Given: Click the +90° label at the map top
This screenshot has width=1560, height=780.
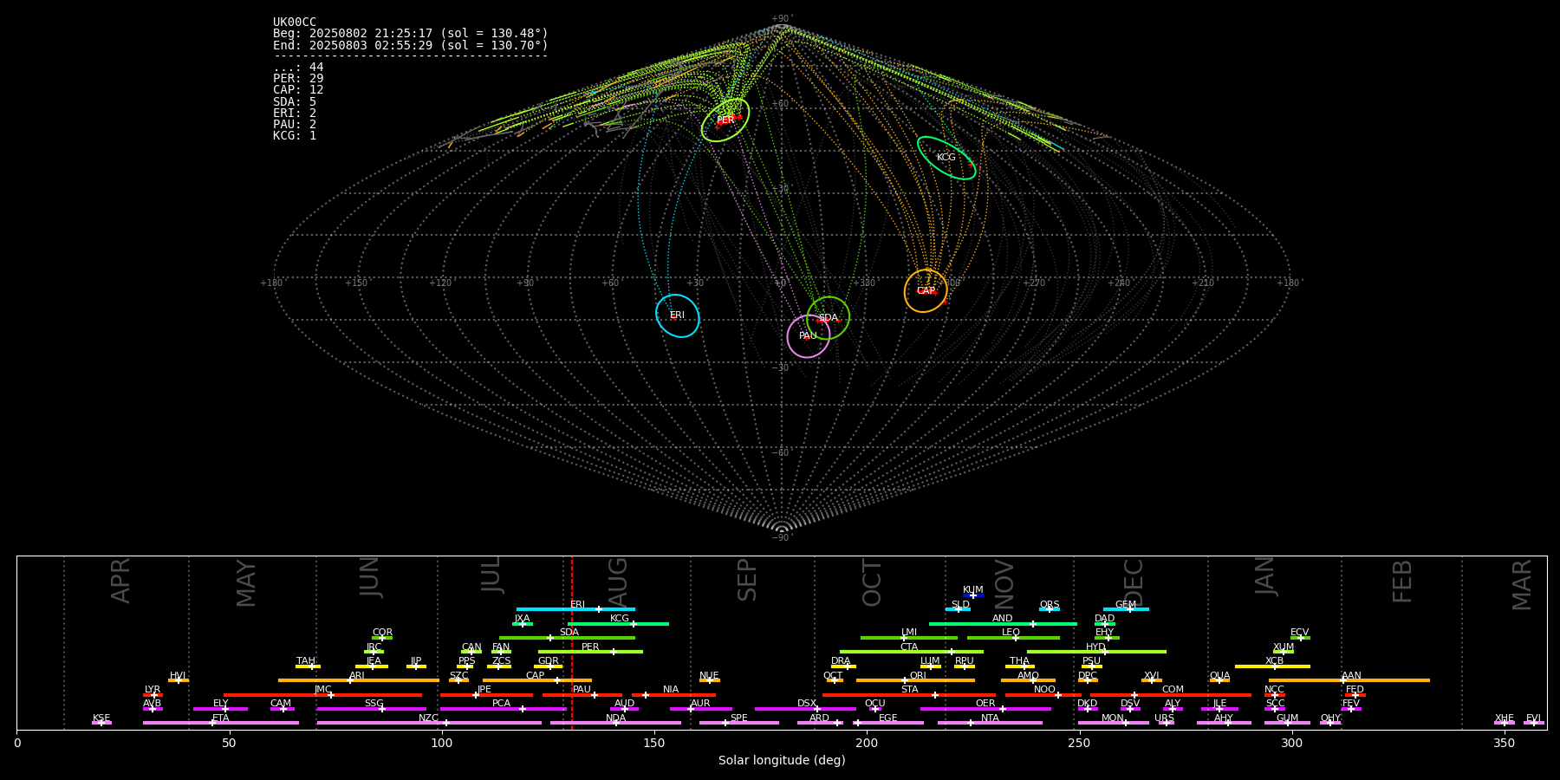Looking at the screenshot, I should click(x=782, y=19).
